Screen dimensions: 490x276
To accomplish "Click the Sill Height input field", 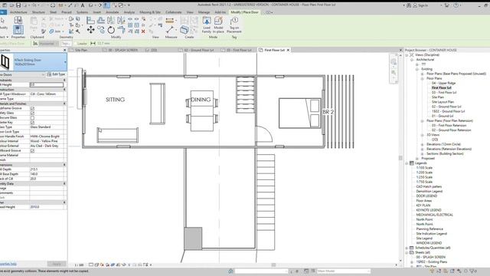I will pyautogui.click(x=47, y=84).
